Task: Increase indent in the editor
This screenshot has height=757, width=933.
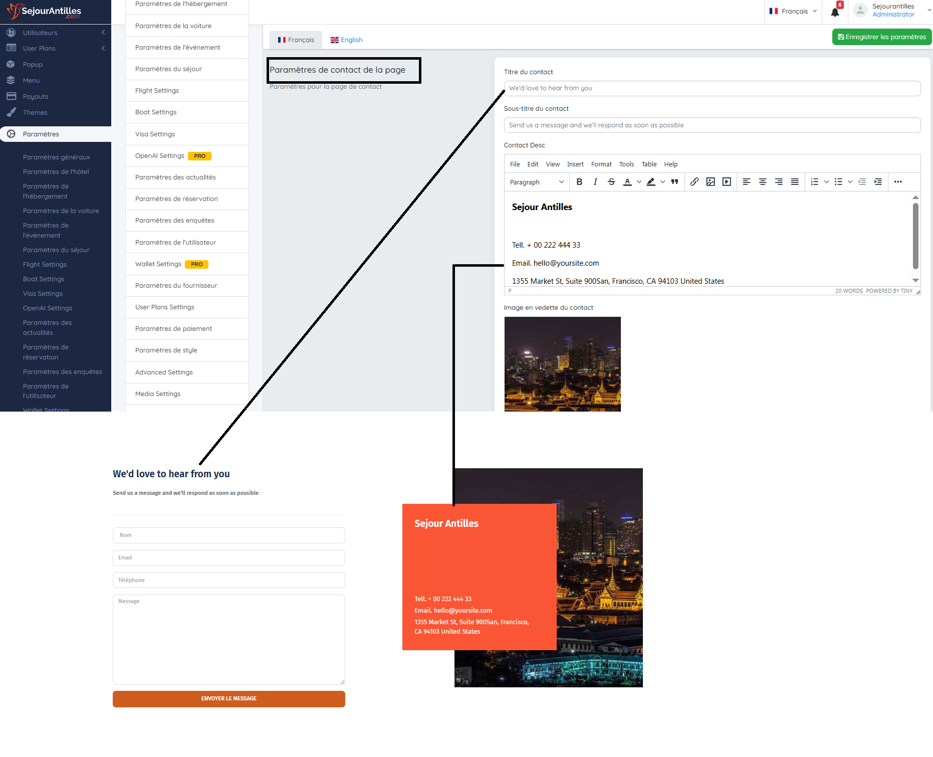Action: pyautogui.click(x=878, y=182)
